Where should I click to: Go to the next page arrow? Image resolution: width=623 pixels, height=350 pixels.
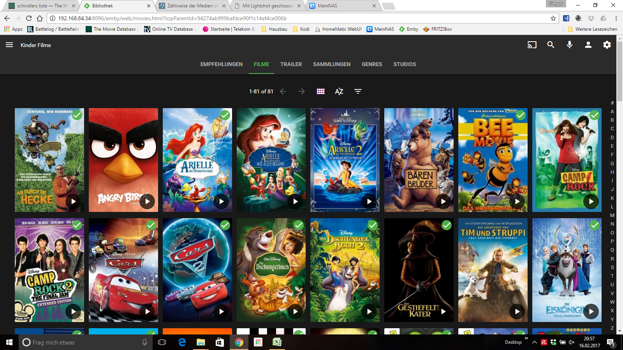[301, 91]
